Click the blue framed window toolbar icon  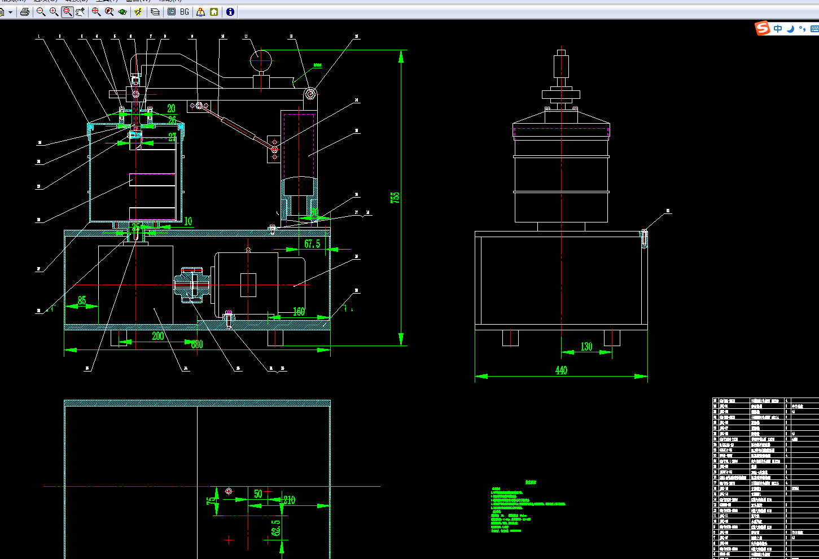[172, 12]
